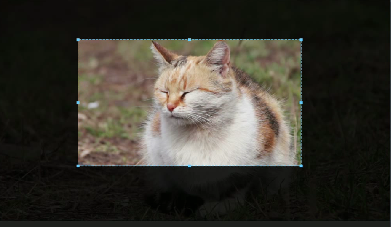Click the top-center crop edge handle

click(190, 40)
